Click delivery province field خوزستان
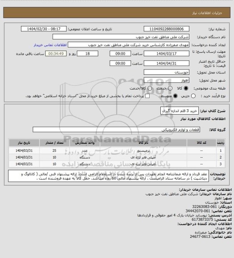Viewport: 234px width, 258px height. [167, 72]
